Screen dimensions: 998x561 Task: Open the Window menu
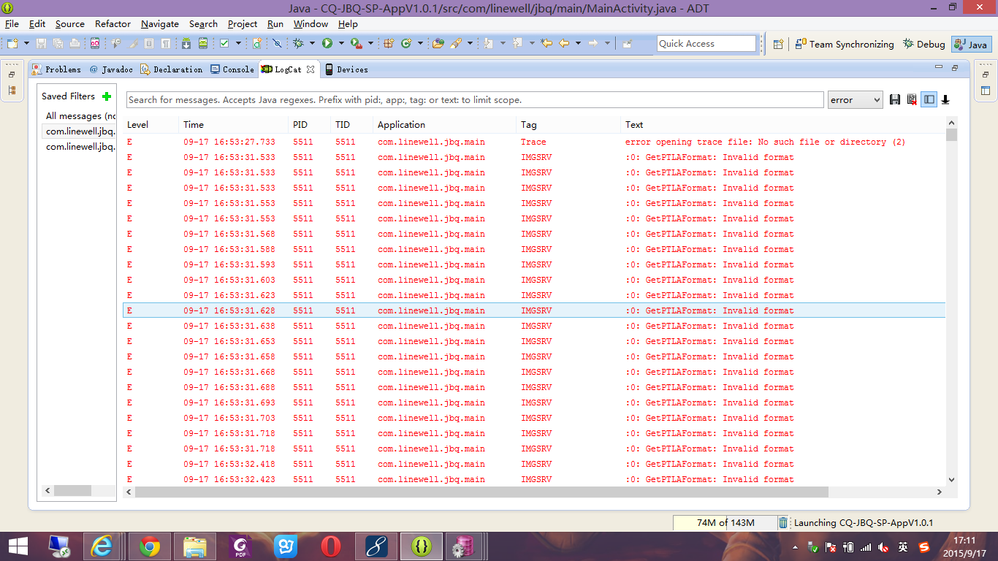point(311,24)
